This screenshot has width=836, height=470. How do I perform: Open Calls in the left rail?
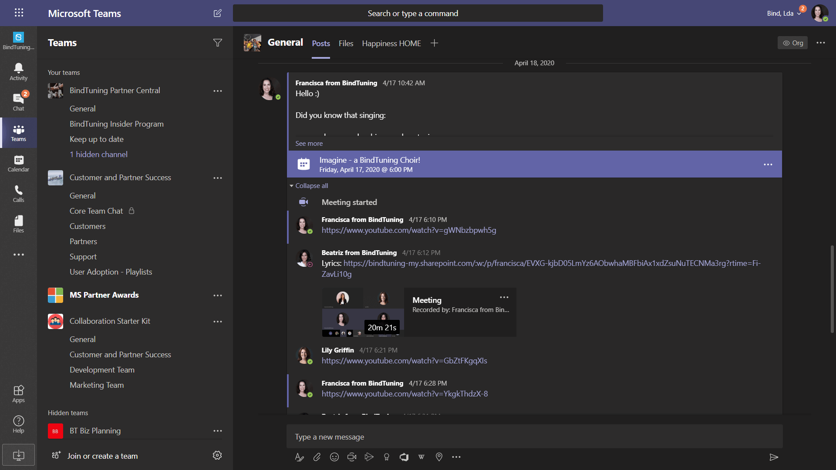(18, 194)
